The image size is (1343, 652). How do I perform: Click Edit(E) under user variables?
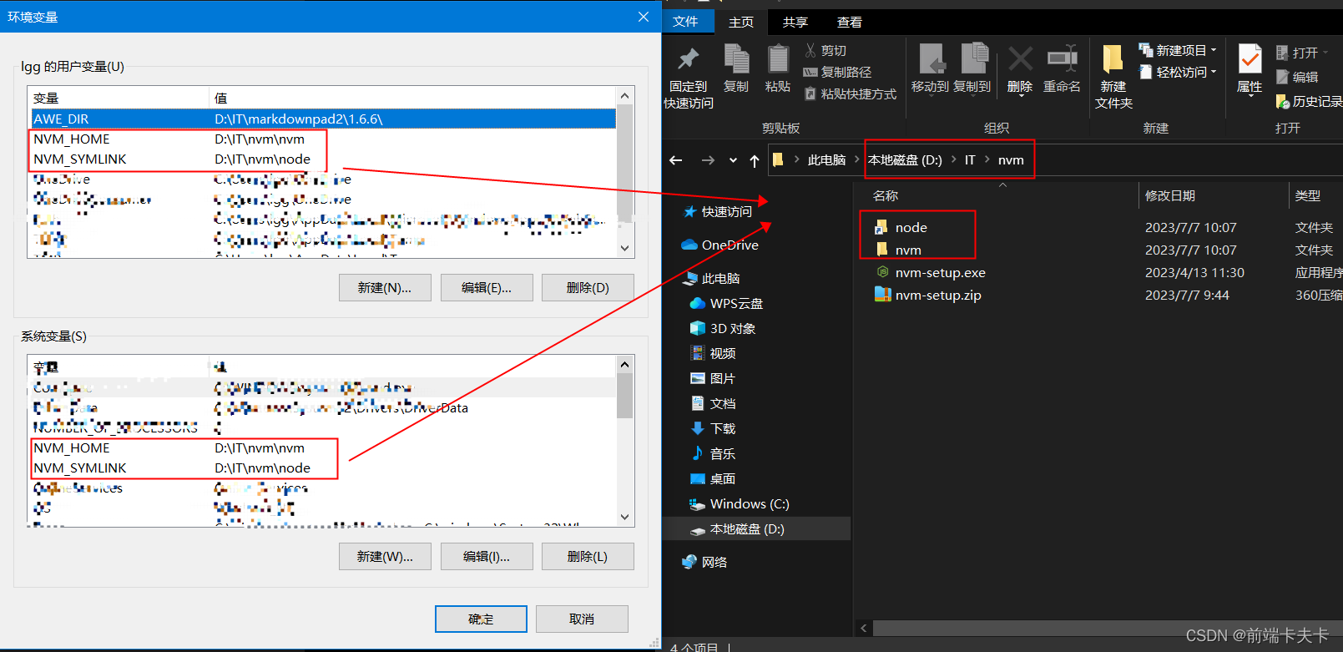[487, 287]
